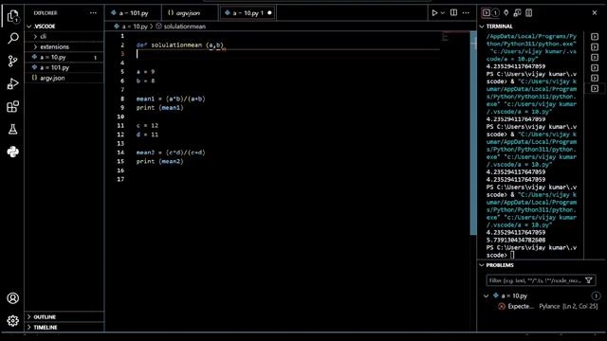The image size is (607, 341).
Task: Click the Python file icon in Problems list
Action: tap(496, 296)
